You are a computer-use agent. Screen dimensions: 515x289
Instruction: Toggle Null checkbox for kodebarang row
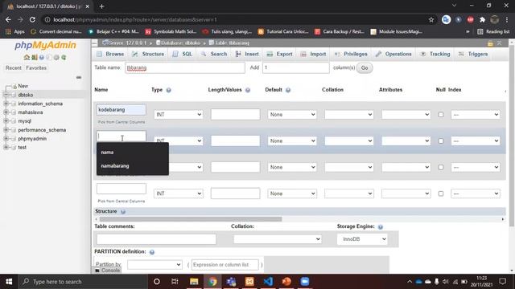click(441, 115)
